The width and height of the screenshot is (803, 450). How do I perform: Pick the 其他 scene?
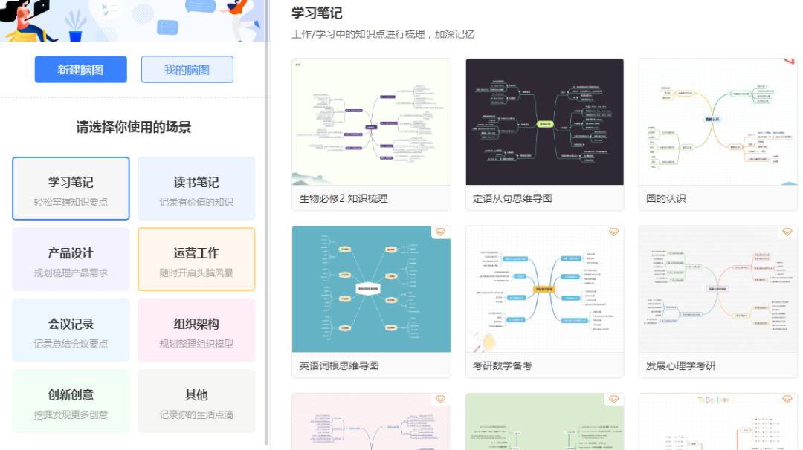point(196,402)
